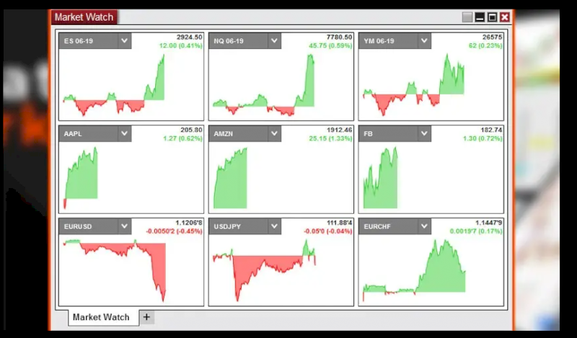
Task: Click FB change 1.30 (0.72%)
Action: pos(483,138)
